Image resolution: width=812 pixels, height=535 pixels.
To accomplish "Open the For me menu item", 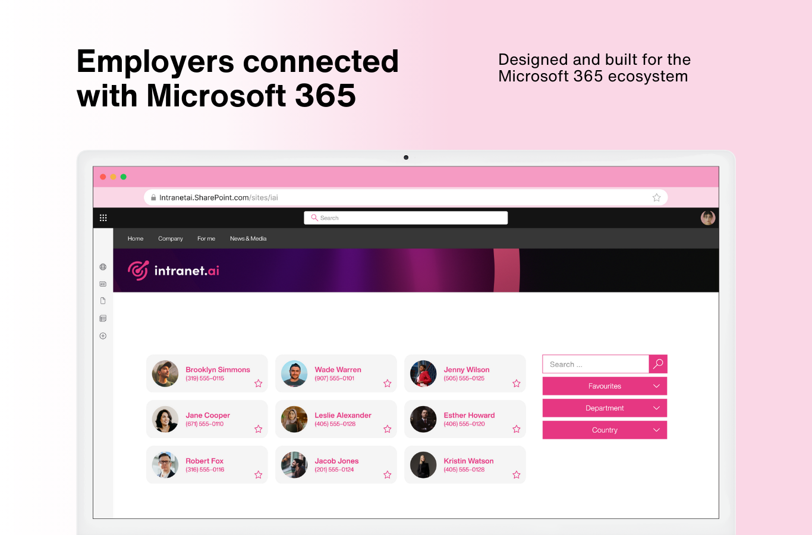I will click(206, 238).
